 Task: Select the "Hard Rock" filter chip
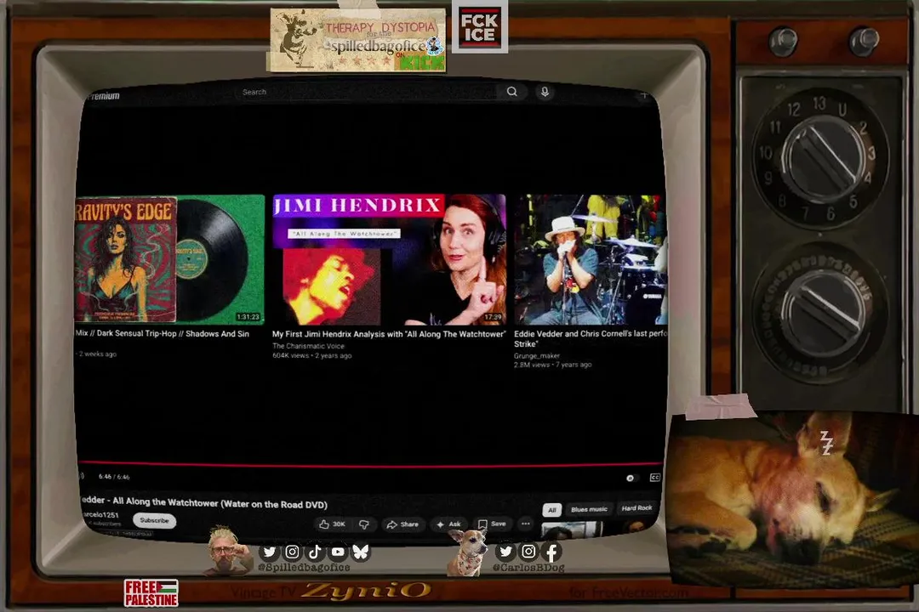636,507
